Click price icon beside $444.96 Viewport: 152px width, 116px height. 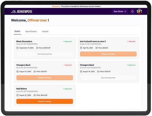coord(35,95)
